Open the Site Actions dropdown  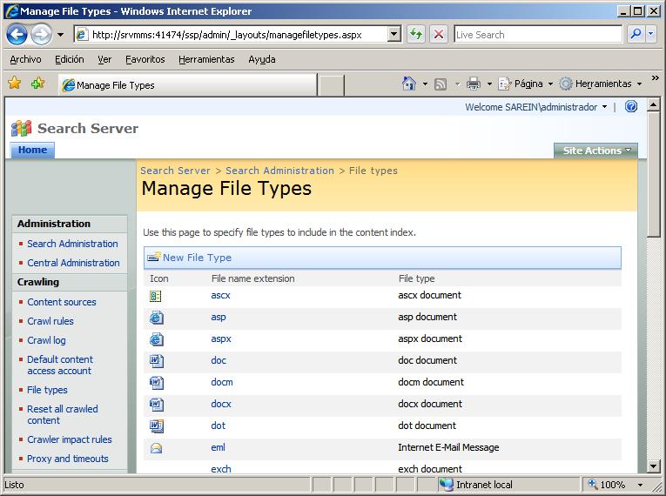tap(595, 151)
